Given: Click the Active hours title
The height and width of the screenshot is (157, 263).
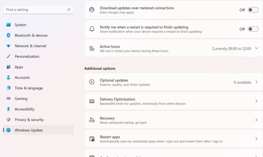Looking at the screenshot, I should pyautogui.click(x=110, y=47).
